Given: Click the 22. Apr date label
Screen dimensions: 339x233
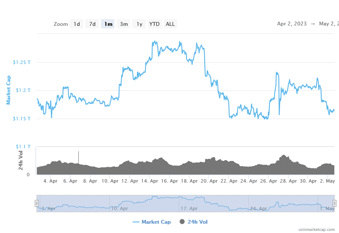Looking at the screenshot, I should pyautogui.click(x=229, y=181).
